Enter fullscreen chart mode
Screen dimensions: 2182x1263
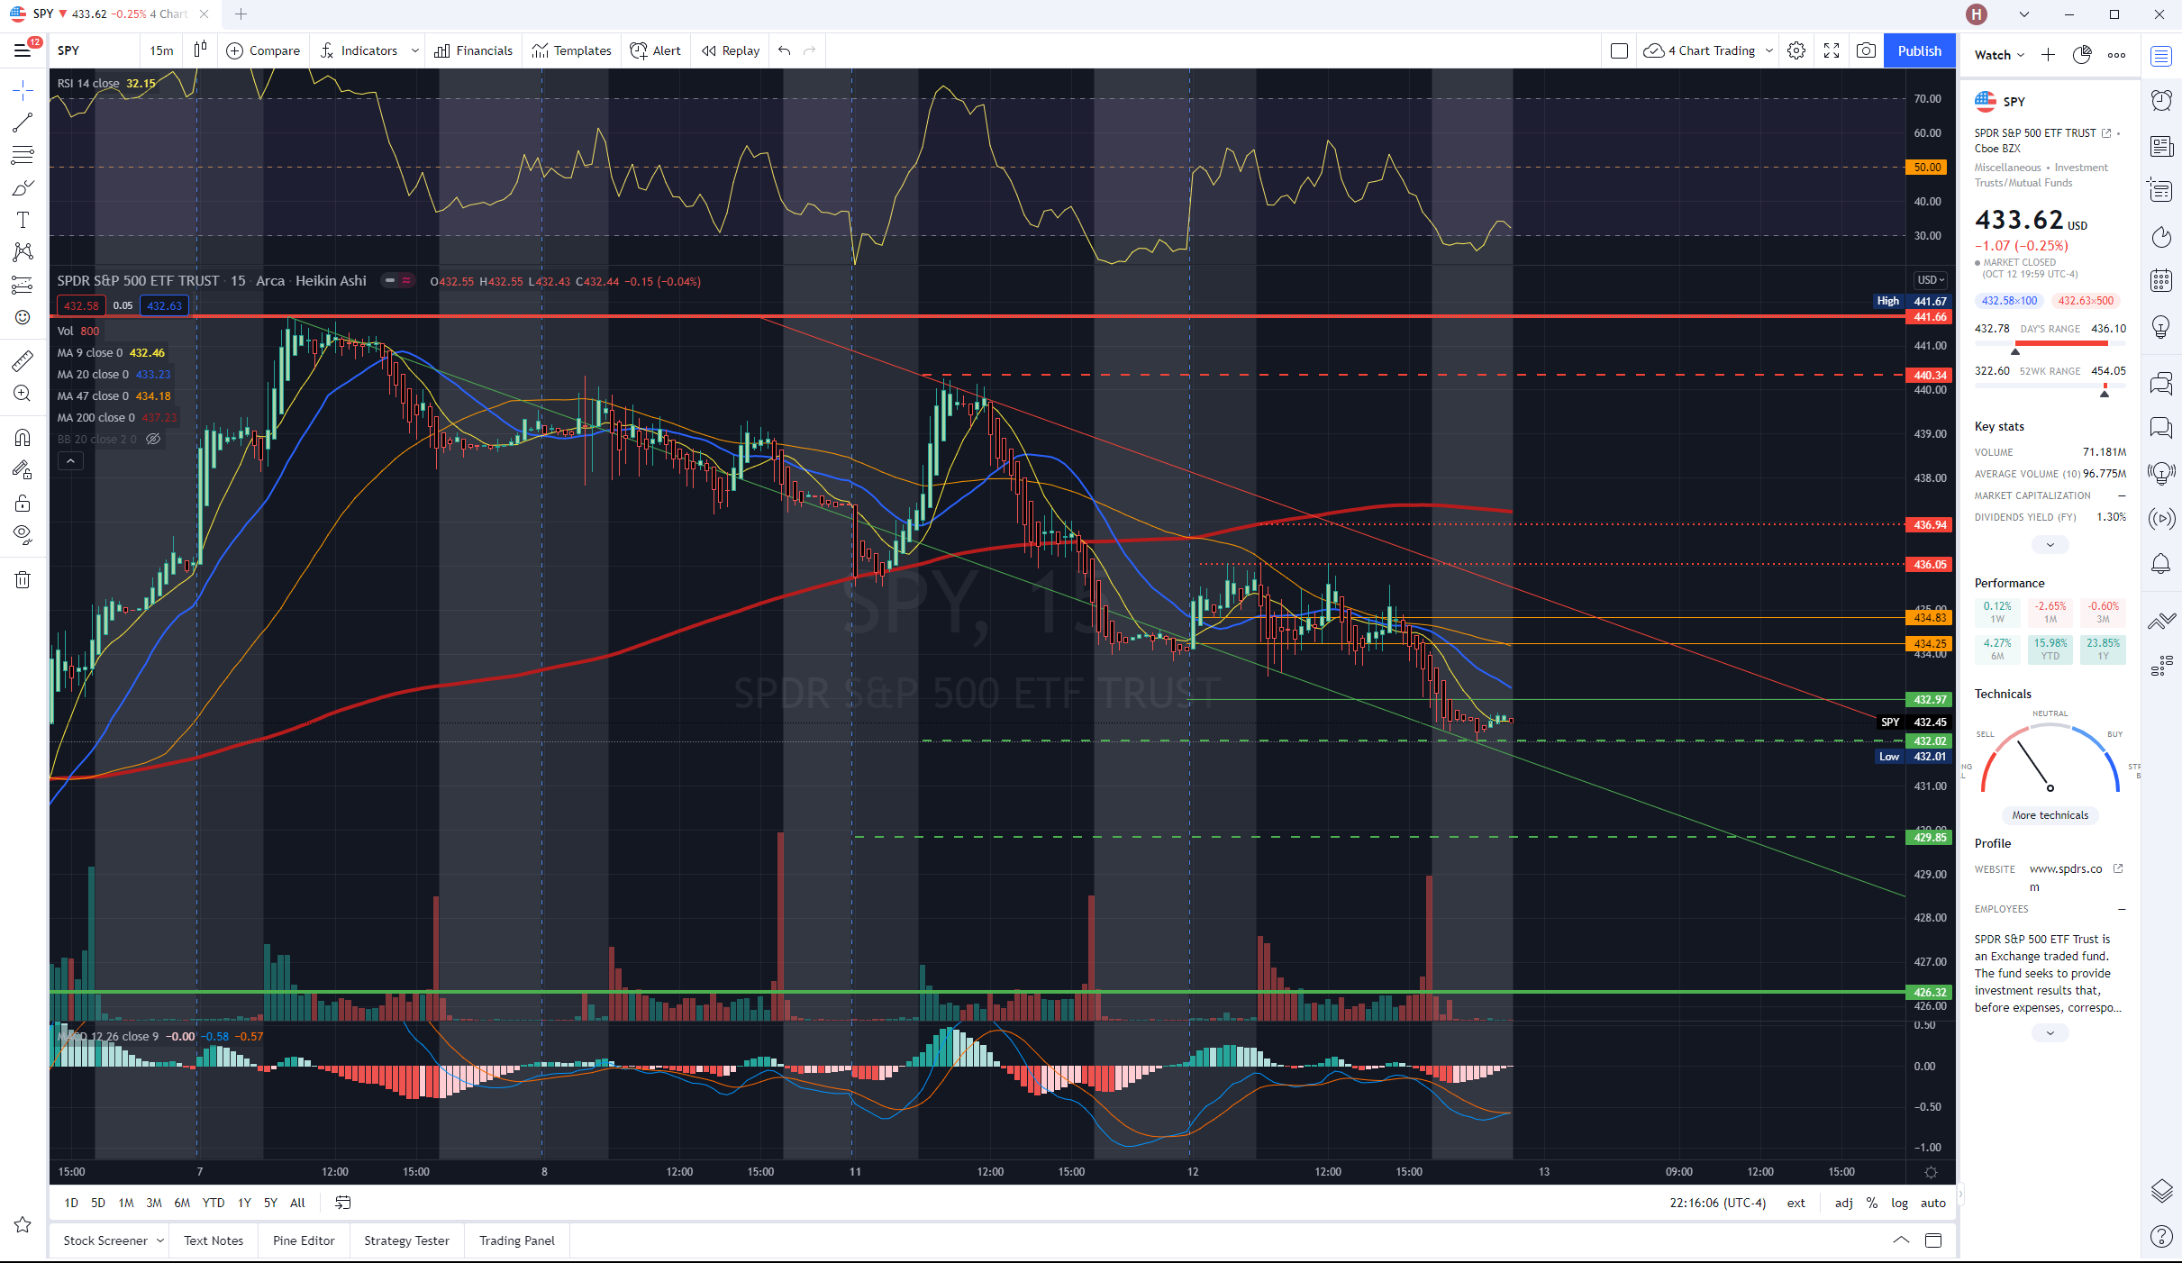click(1832, 50)
